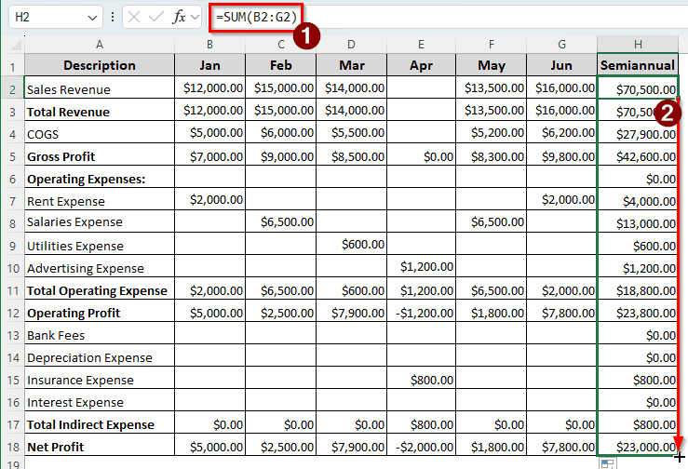Click the $18,800.00 Total Operating Expense cell
This screenshot has width=688, height=469.
(638, 288)
